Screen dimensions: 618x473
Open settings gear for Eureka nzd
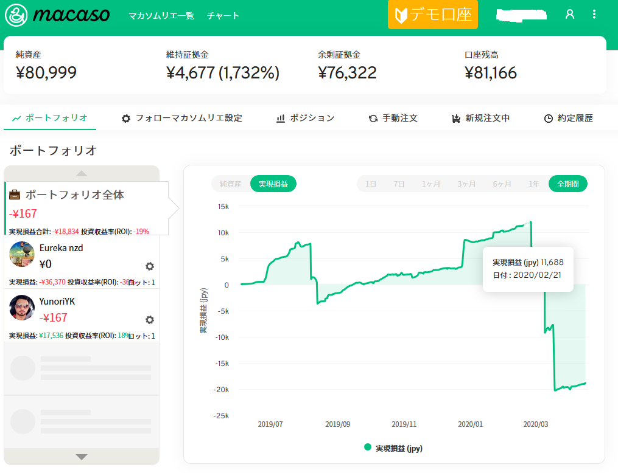[x=149, y=266]
